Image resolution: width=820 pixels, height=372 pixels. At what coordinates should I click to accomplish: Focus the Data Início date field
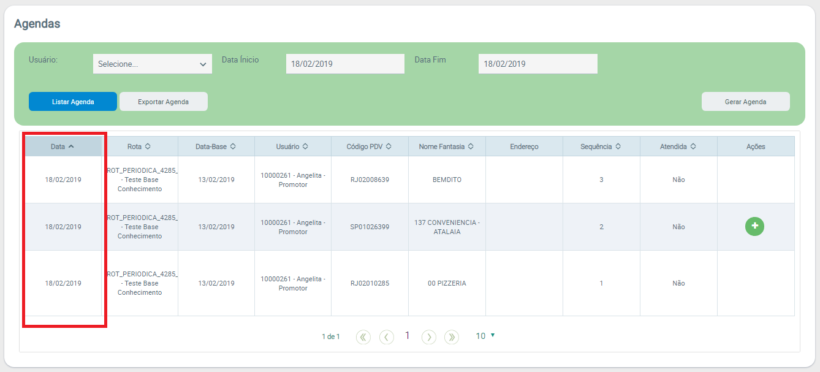(x=344, y=64)
